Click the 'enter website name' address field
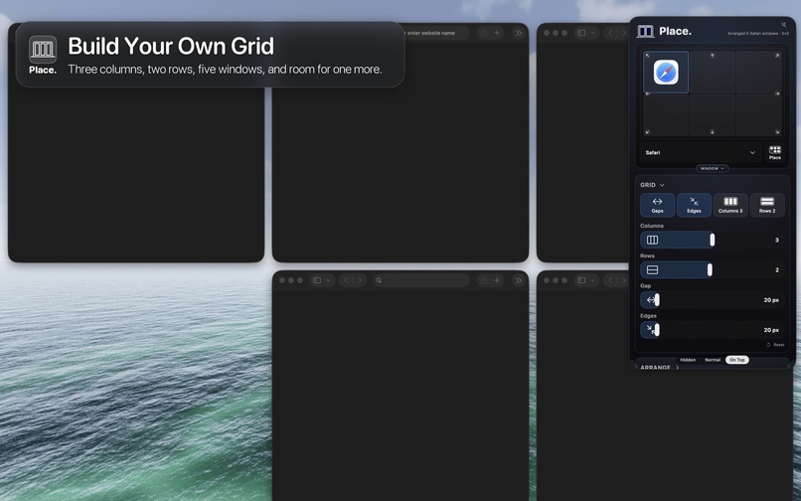801x501 pixels. pyautogui.click(x=435, y=33)
